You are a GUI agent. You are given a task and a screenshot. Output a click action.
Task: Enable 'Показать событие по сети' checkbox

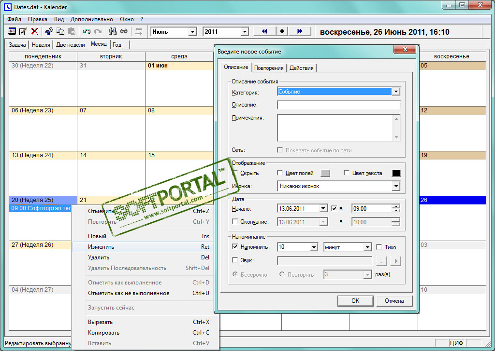280,150
